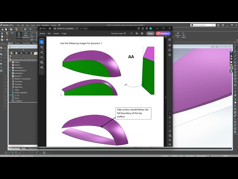
Task: Click the AI Assistant button
Action: [x=163, y=34]
